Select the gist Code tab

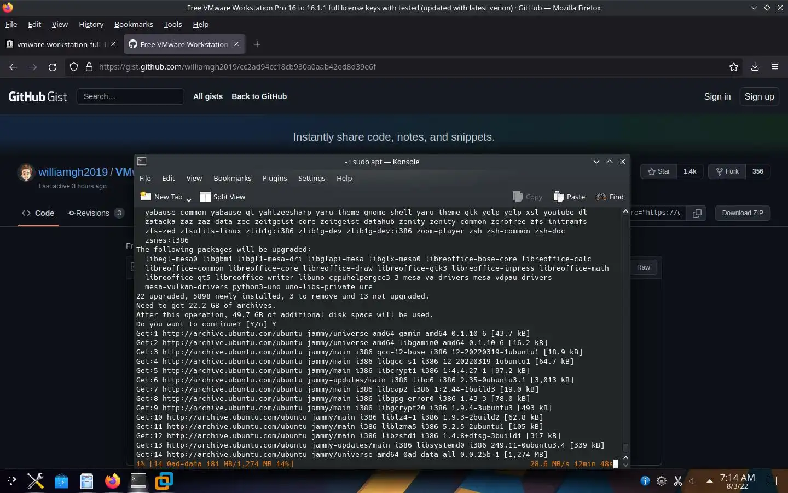click(38, 213)
